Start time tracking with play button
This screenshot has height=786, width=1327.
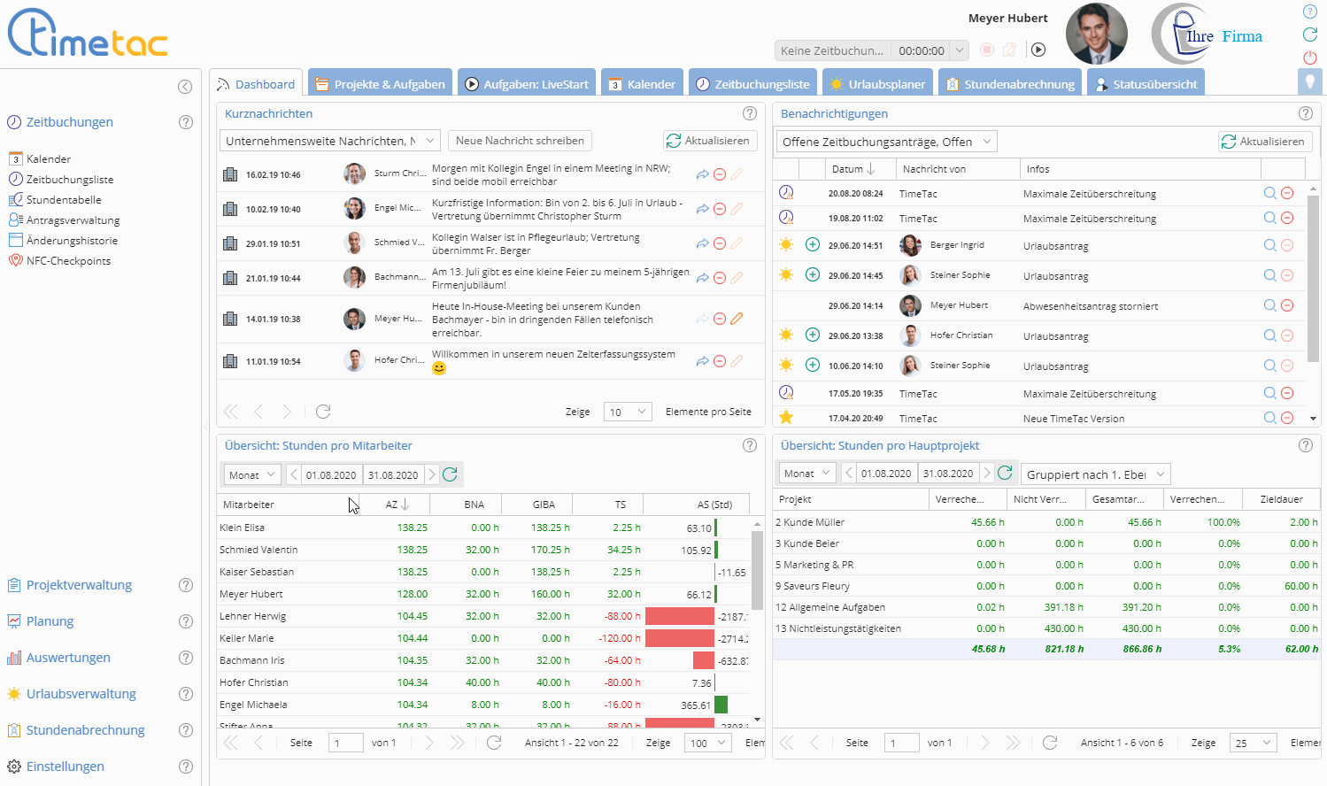(1038, 50)
